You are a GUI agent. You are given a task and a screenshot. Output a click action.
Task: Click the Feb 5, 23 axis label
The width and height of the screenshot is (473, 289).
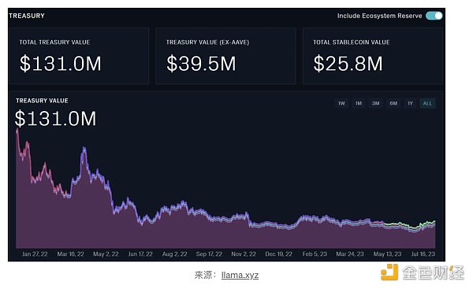pyautogui.click(x=315, y=254)
